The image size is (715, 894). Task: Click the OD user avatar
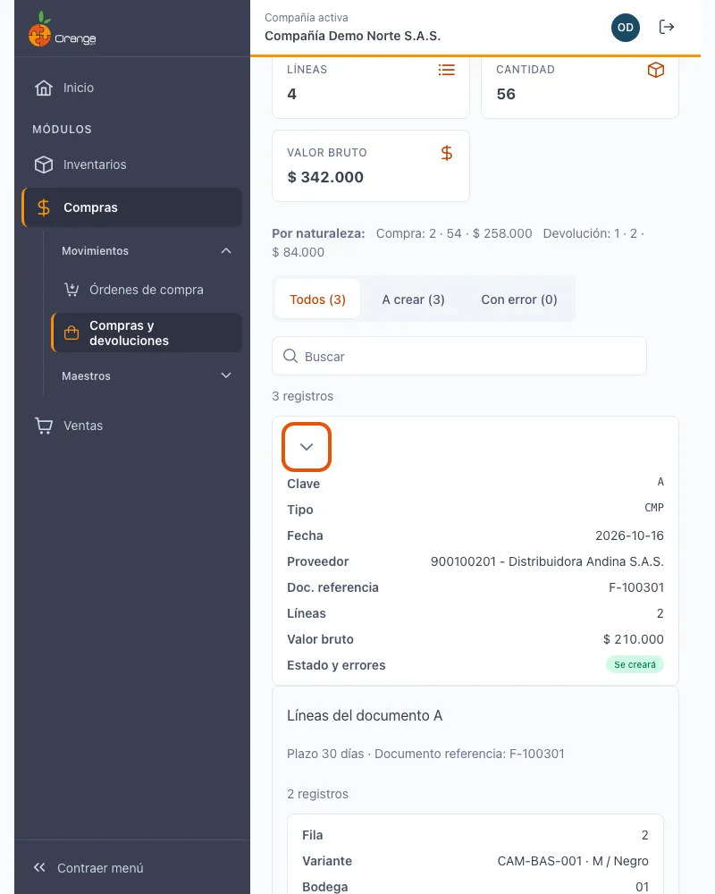(x=626, y=28)
